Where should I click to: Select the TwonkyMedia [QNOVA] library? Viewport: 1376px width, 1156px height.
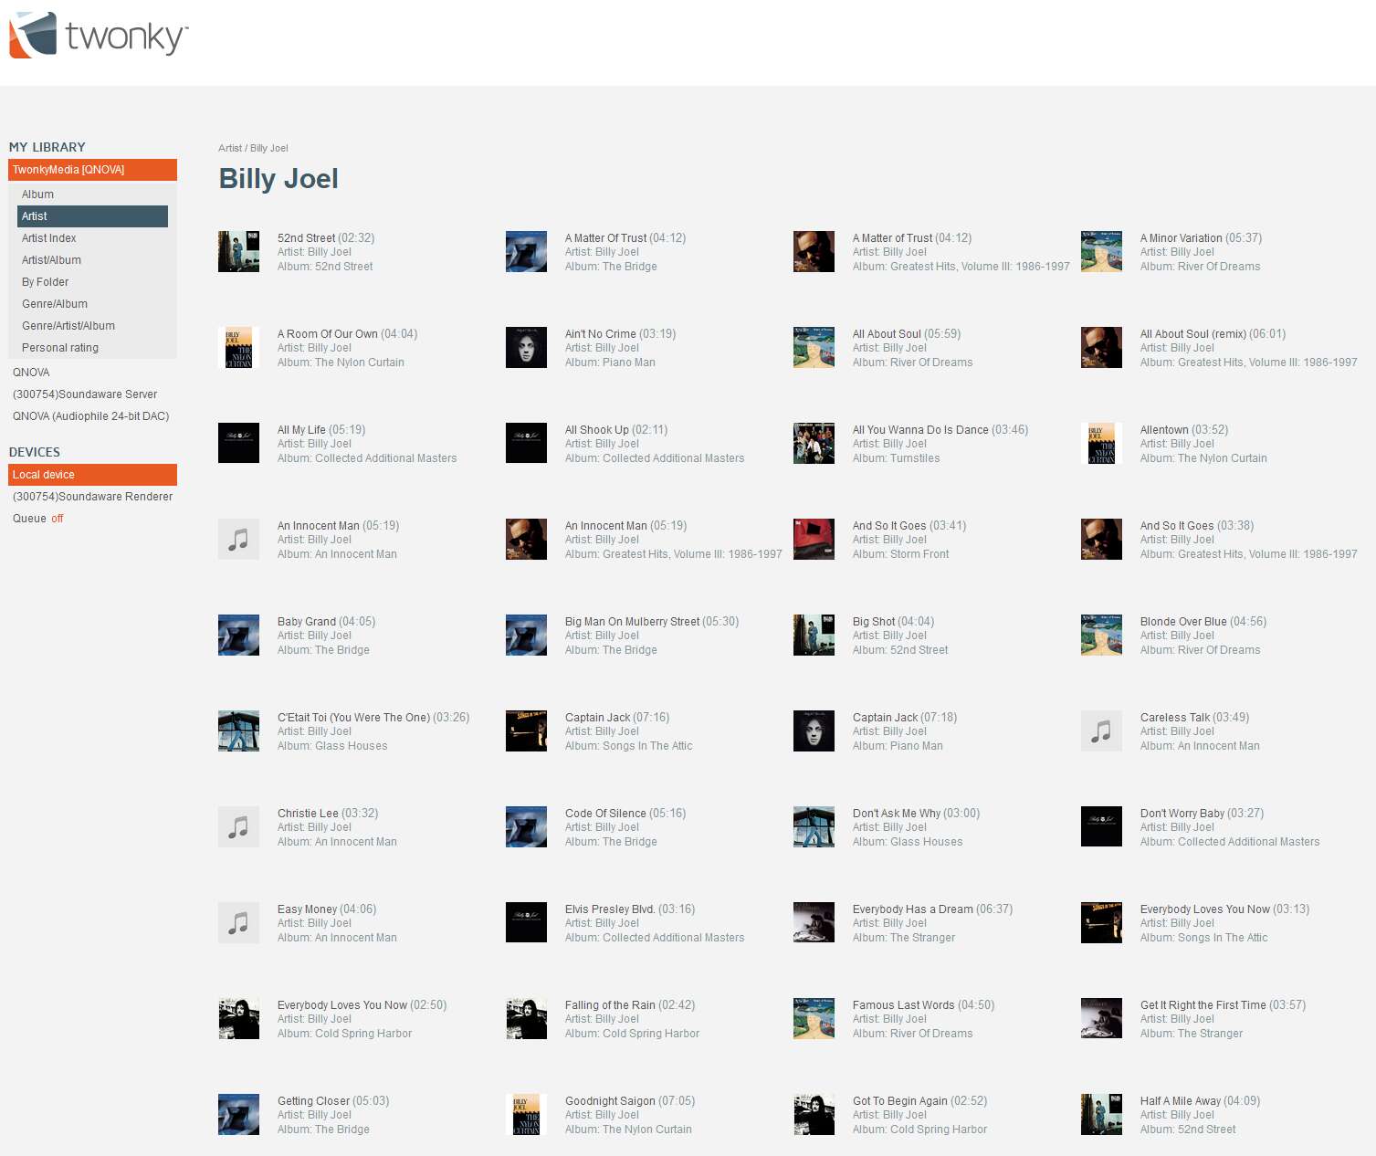[92, 170]
